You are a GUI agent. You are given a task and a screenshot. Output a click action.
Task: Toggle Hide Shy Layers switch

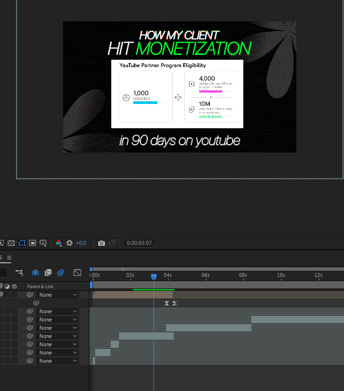point(35,272)
